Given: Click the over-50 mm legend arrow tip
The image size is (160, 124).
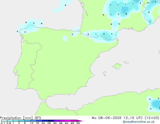Looking at the screenshot, I should 80,121.
